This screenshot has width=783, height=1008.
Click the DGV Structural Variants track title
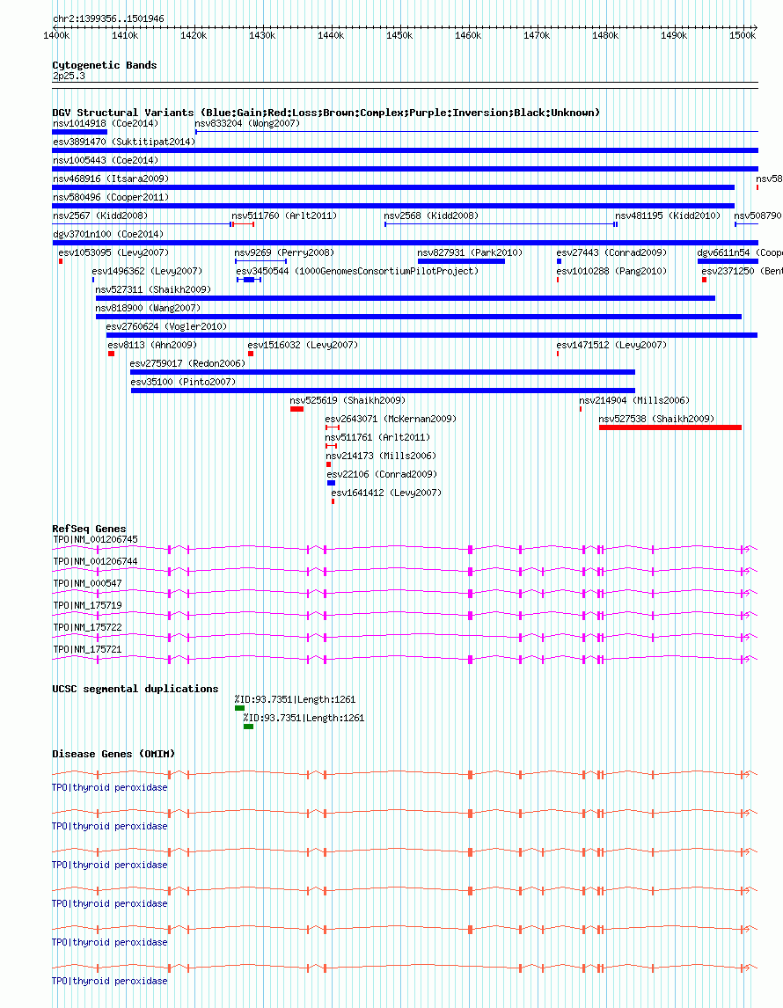[326, 113]
